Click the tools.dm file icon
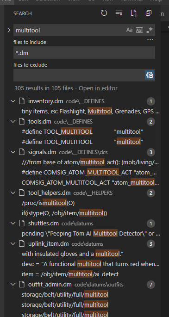 pyautogui.click(x=22, y=121)
